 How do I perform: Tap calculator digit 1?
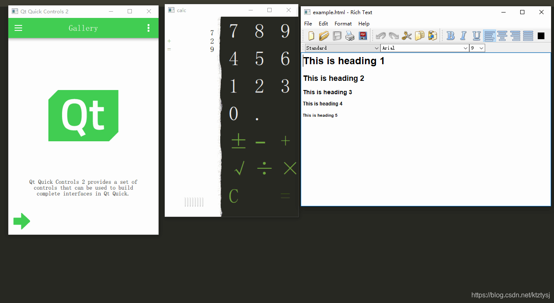point(234,86)
